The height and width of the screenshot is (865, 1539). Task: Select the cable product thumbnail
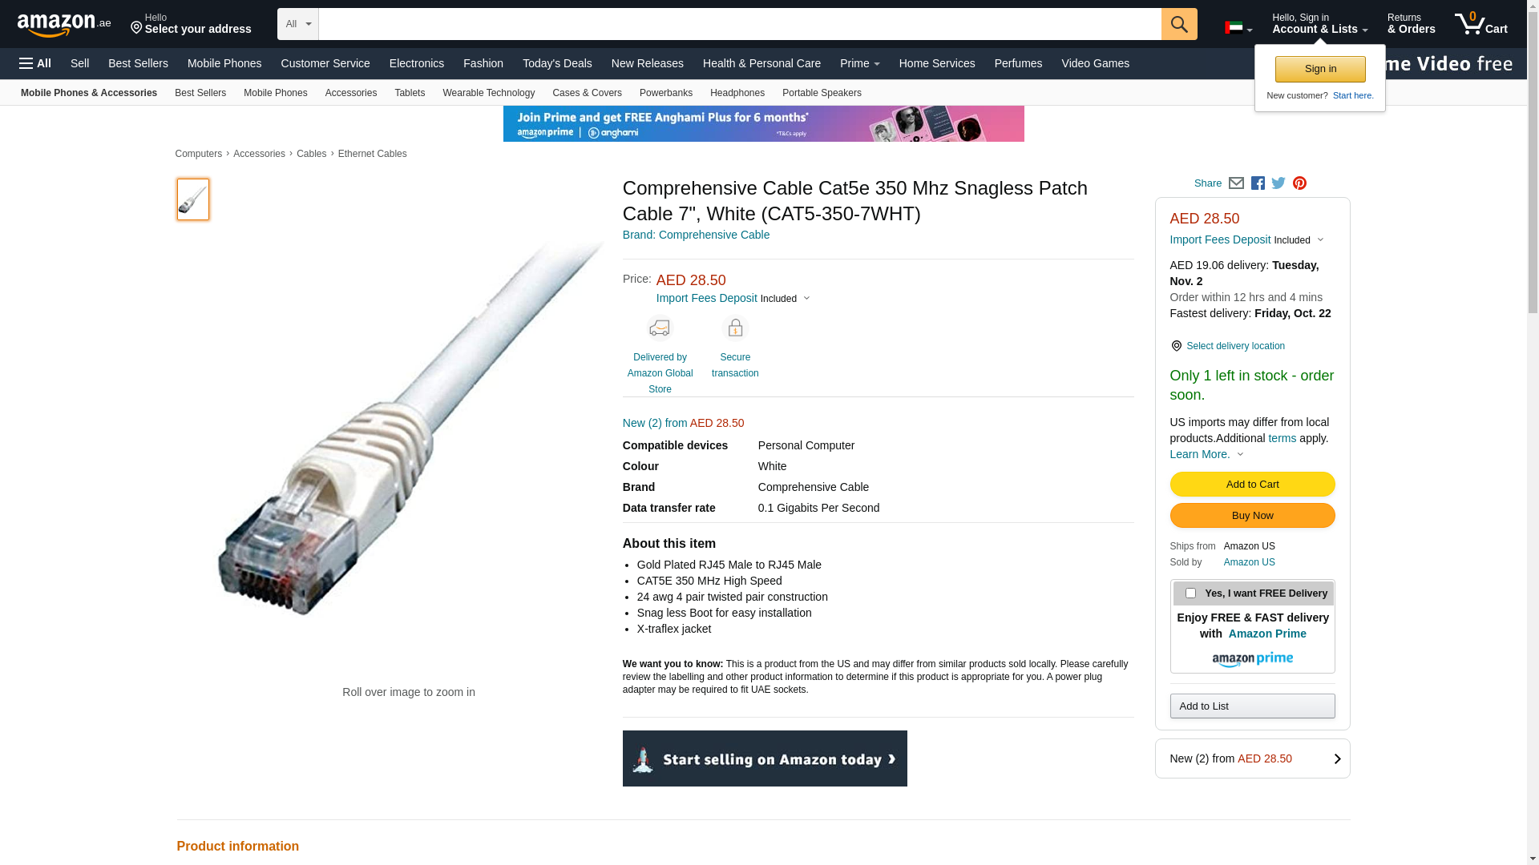[192, 199]
